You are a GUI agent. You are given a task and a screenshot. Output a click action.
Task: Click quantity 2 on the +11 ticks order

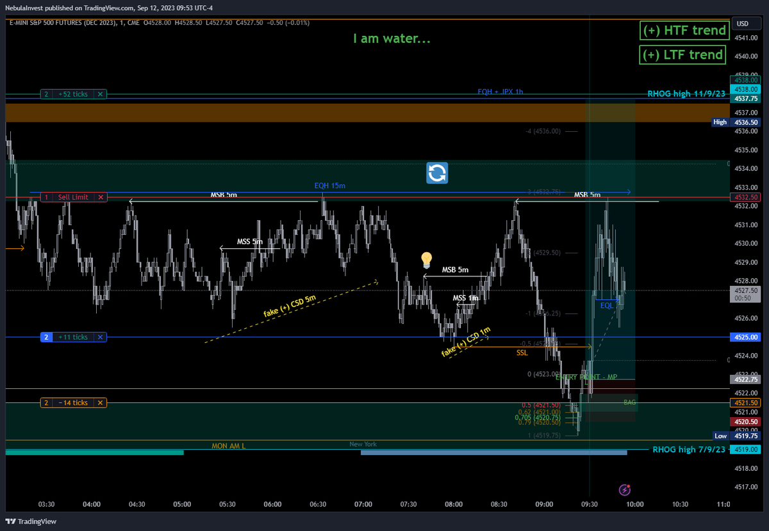point(46,337)
